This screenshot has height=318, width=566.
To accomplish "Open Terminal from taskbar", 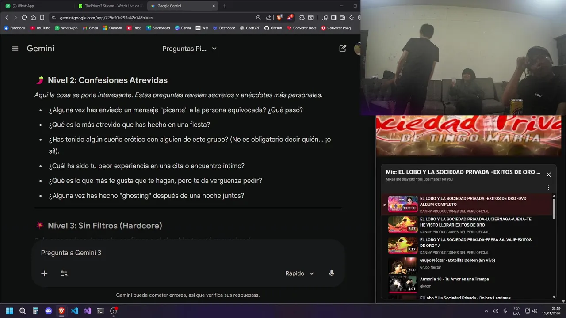I will tap(100, 311).
